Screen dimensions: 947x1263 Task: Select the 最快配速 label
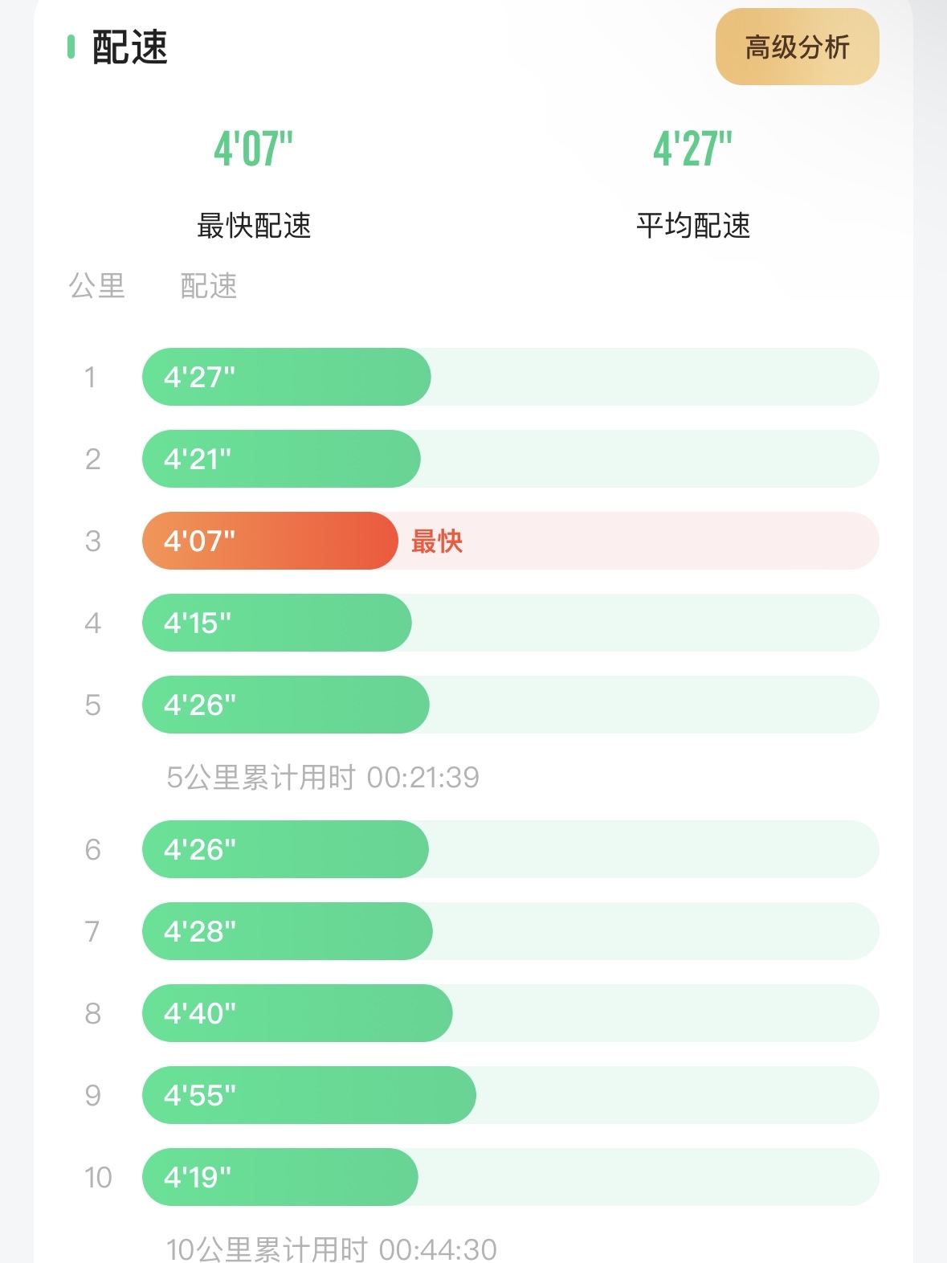click(x=254, y=226)
